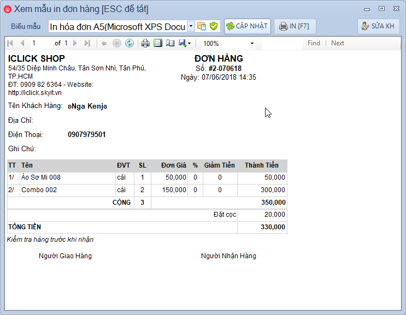Click order number #2-070618

click(x=225, y=69)
